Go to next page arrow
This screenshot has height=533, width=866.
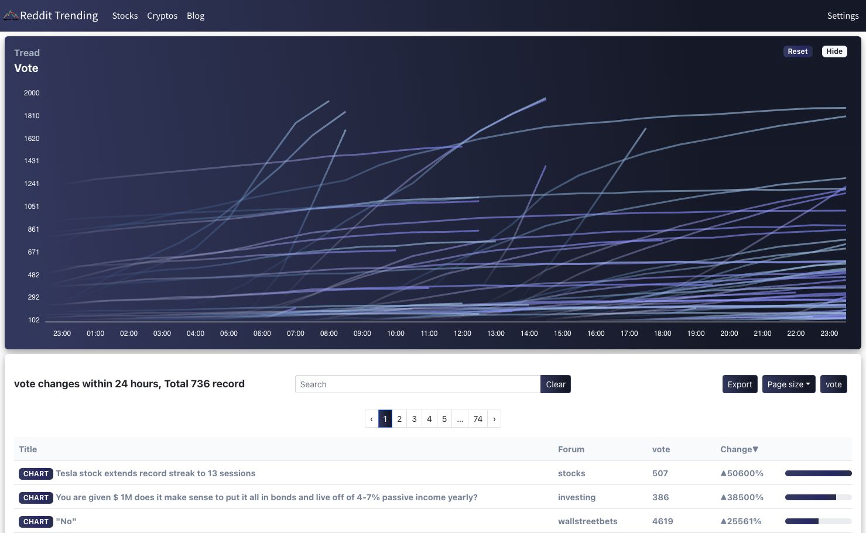(494, 419)
